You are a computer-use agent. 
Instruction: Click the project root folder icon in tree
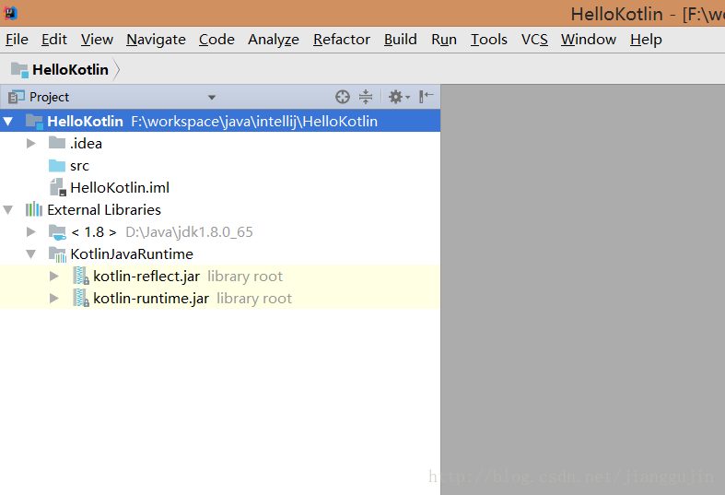click(34, 121)
